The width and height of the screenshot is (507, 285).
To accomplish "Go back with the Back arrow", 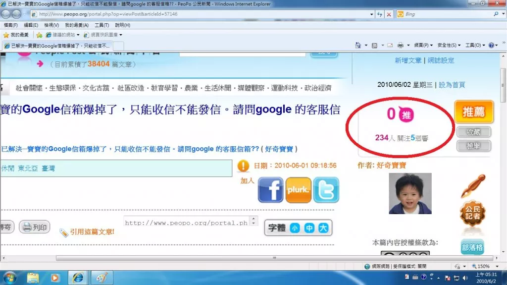I will click(6, 14).
